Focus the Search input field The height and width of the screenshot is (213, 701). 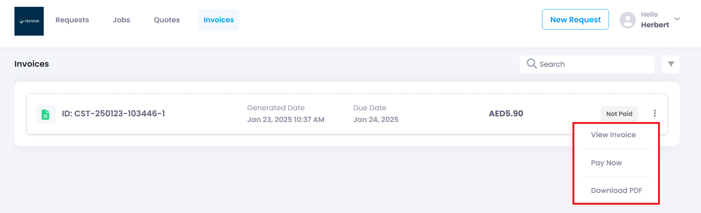click(x=587, y=64)
